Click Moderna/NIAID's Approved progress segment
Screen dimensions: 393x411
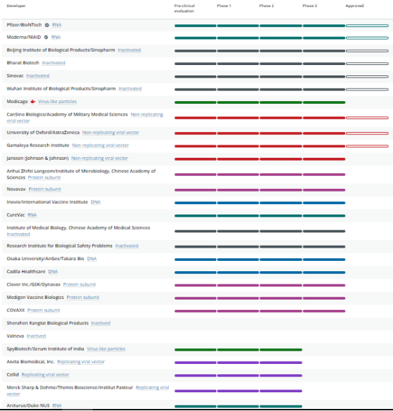tap(367, 38)
